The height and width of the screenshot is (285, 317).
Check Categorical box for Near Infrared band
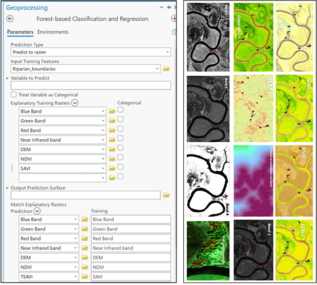coord(120,138)
